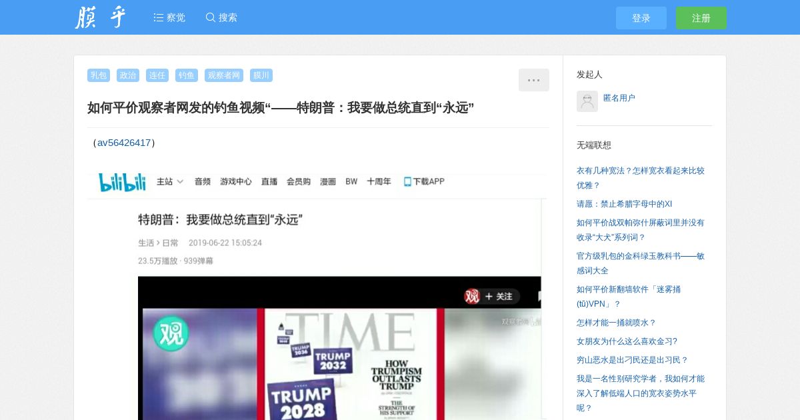
Task: Click the 登录 login button
Action: (641, 18)
